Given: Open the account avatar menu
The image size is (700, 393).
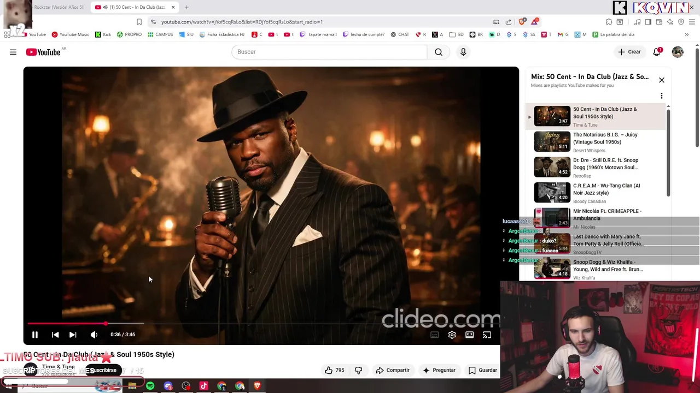Looking at the screenshot, I should click(678, 52).
